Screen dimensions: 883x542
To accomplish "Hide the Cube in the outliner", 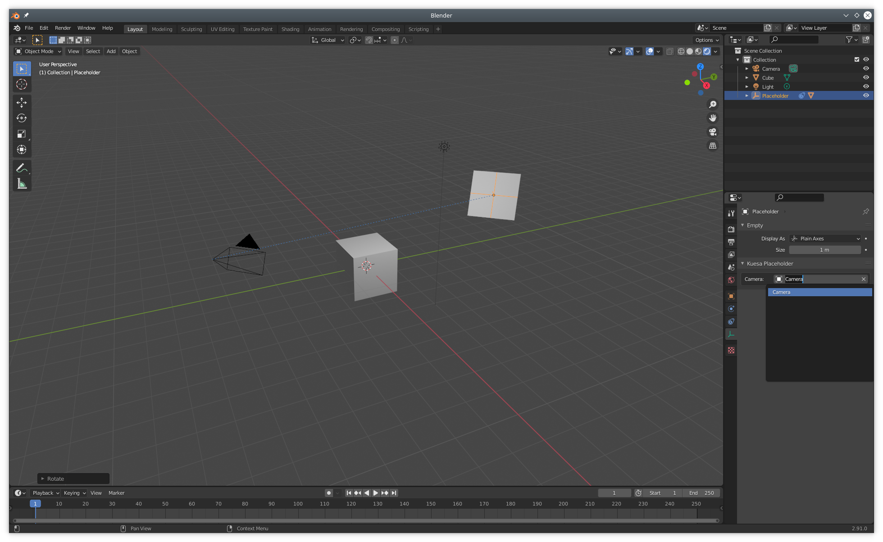I will (866, 77).
